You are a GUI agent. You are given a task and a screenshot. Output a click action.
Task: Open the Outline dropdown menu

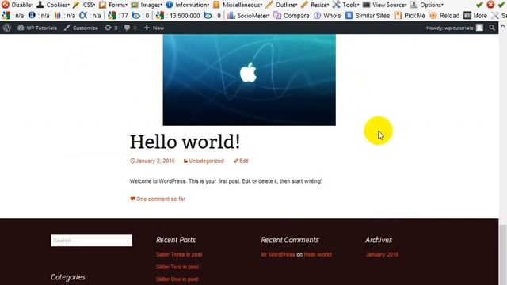pos(281,5)
